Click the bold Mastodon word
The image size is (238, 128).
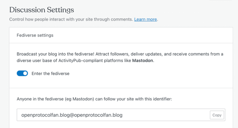tap(143, 61)
